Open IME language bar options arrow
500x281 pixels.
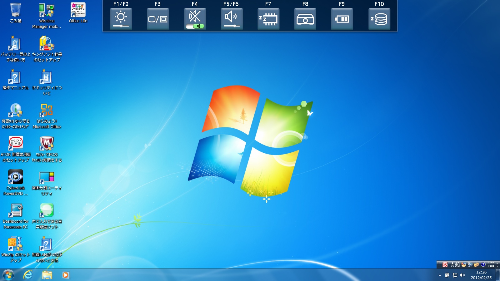coord(497,266)
